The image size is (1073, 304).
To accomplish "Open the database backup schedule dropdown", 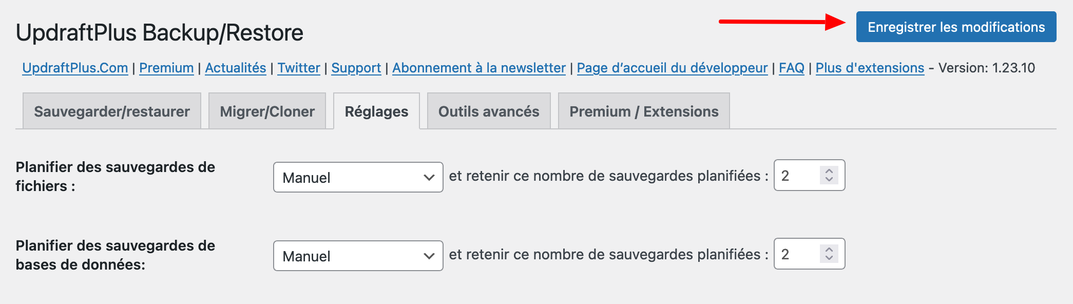I will click(x=358, y=255).
